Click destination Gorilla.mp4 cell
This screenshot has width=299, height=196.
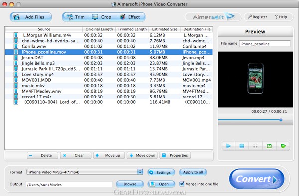point(194,46)
